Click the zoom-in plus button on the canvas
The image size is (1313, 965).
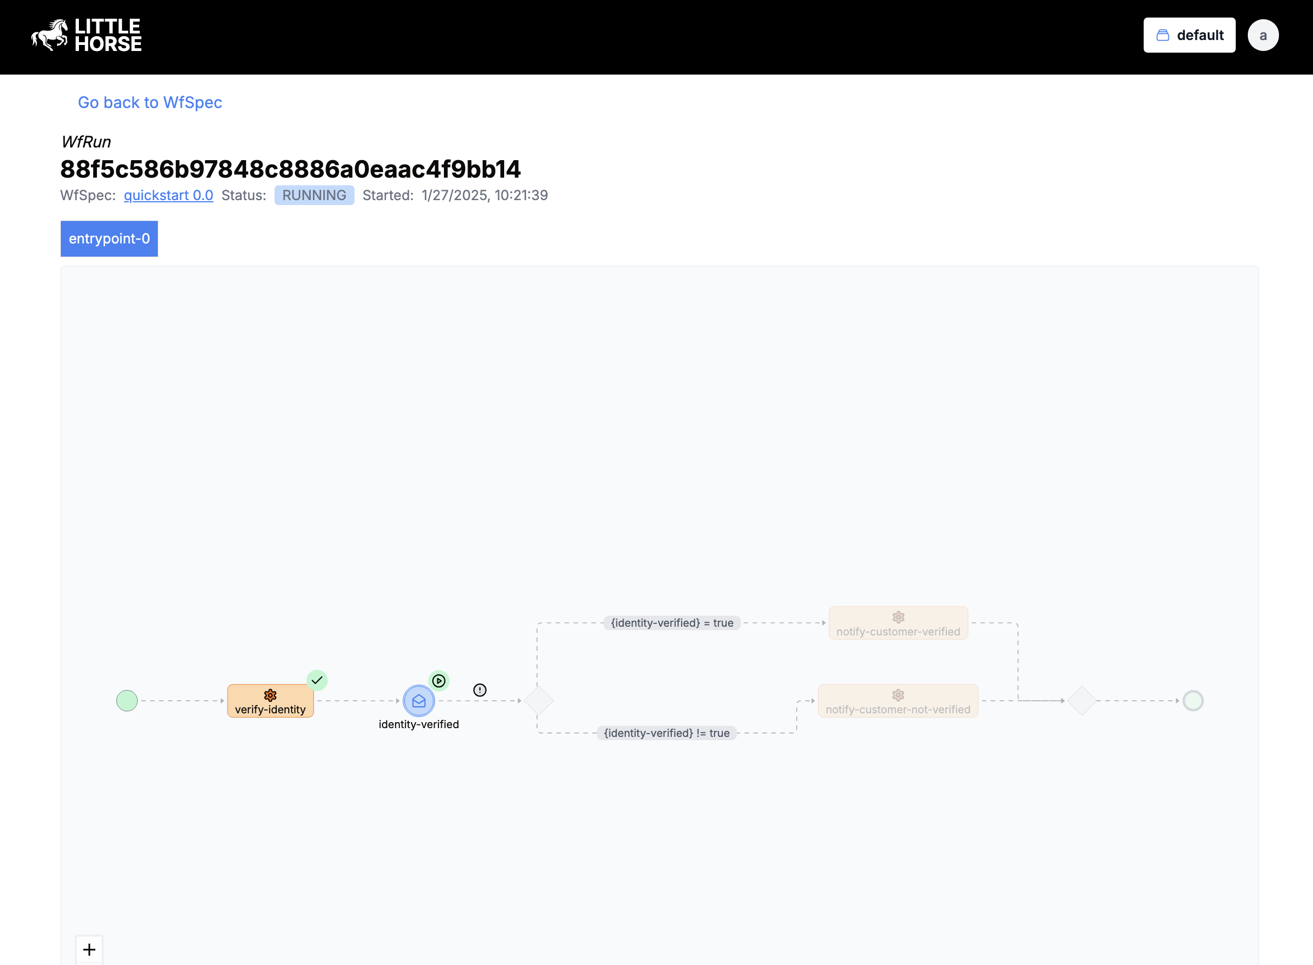[x=89, y=949]
